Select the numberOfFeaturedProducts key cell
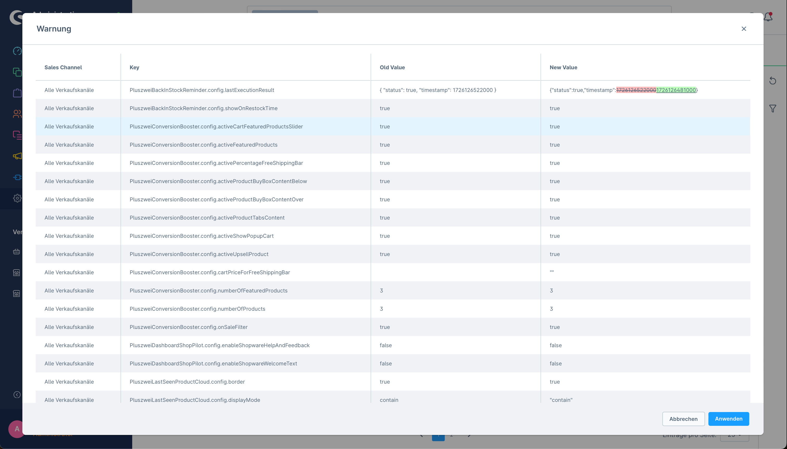The image size is (787, 449). pos(246,290)
